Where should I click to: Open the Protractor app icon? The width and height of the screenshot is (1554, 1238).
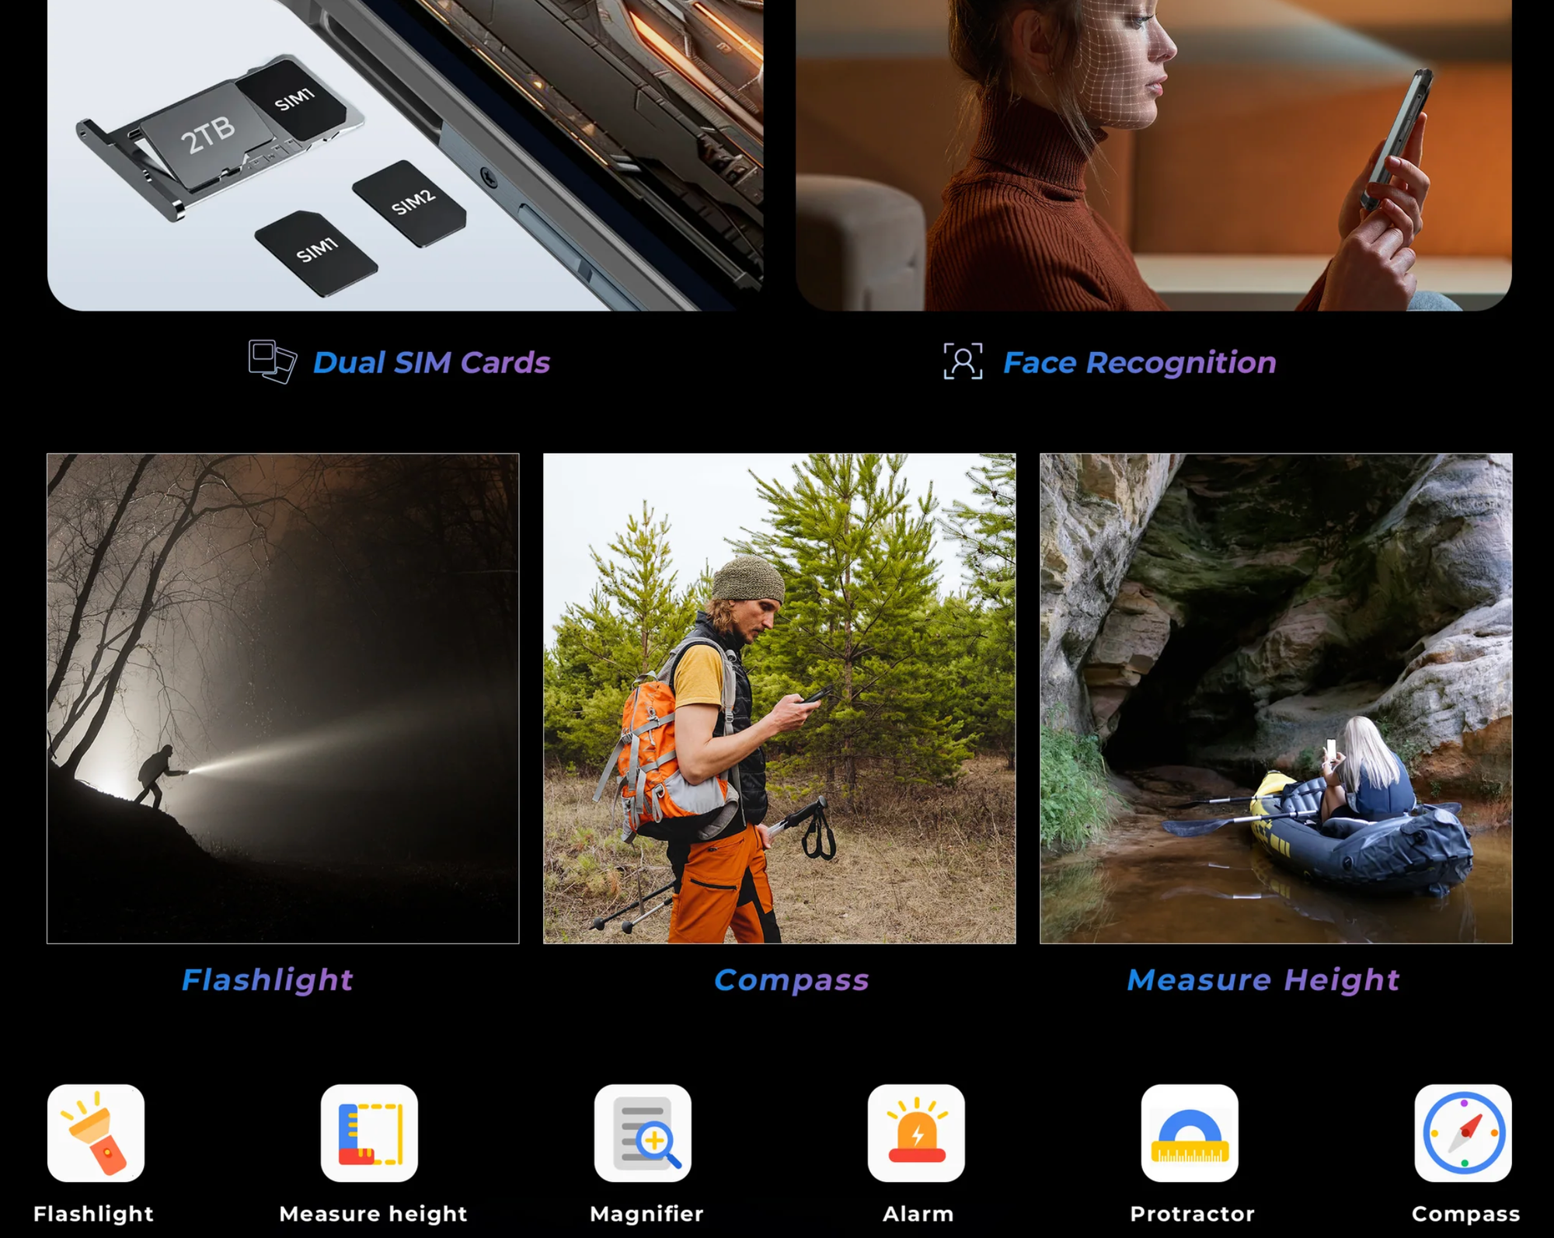pos(1190,1132)
